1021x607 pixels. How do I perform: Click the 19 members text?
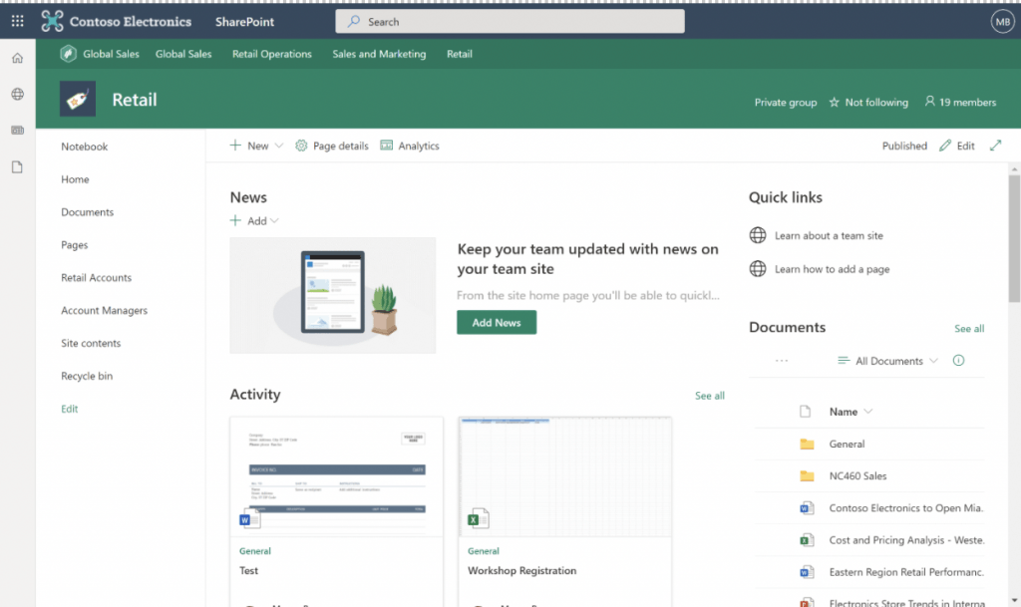point(967,102)
